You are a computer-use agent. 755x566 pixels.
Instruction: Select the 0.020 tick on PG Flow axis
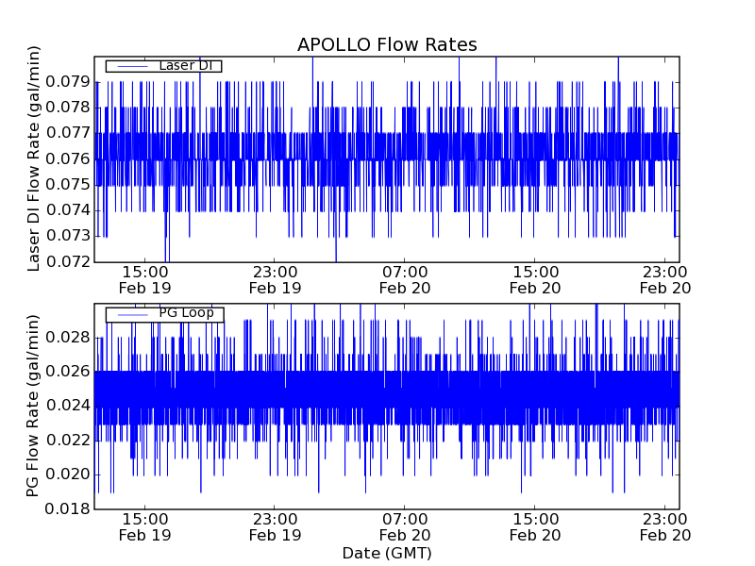[x=70, y=474]
